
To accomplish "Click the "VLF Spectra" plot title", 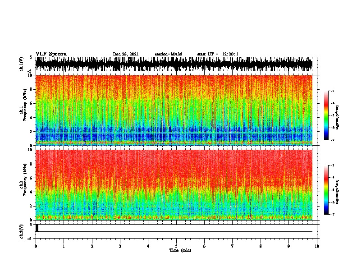I will 51,54.
